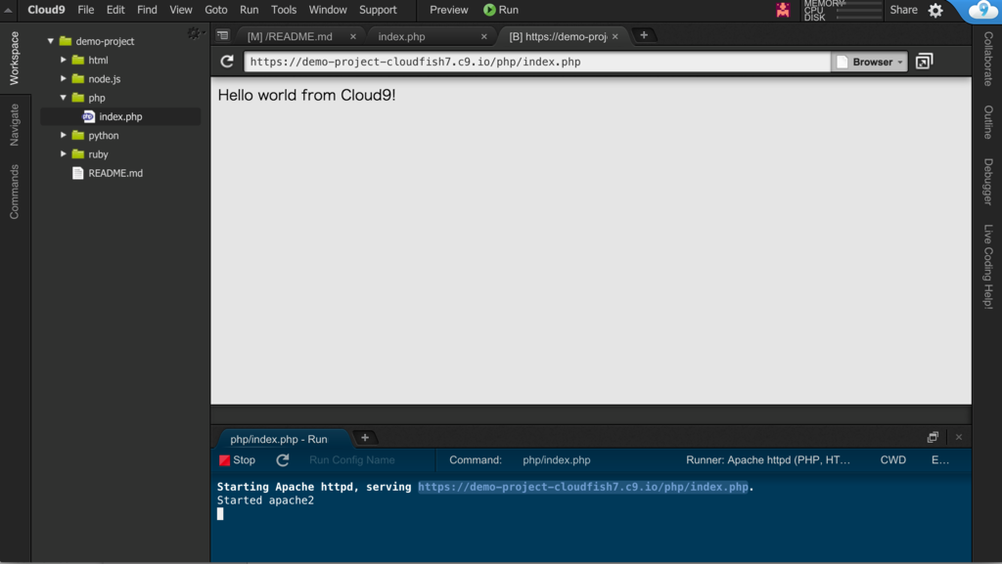Click the Share button in the top bar
Image resolution: width=1002 pixels, height=564 pixels.
tap(901, 10)
